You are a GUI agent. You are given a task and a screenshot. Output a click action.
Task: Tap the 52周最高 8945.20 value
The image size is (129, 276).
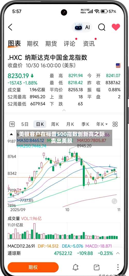(x=37, y=97)
